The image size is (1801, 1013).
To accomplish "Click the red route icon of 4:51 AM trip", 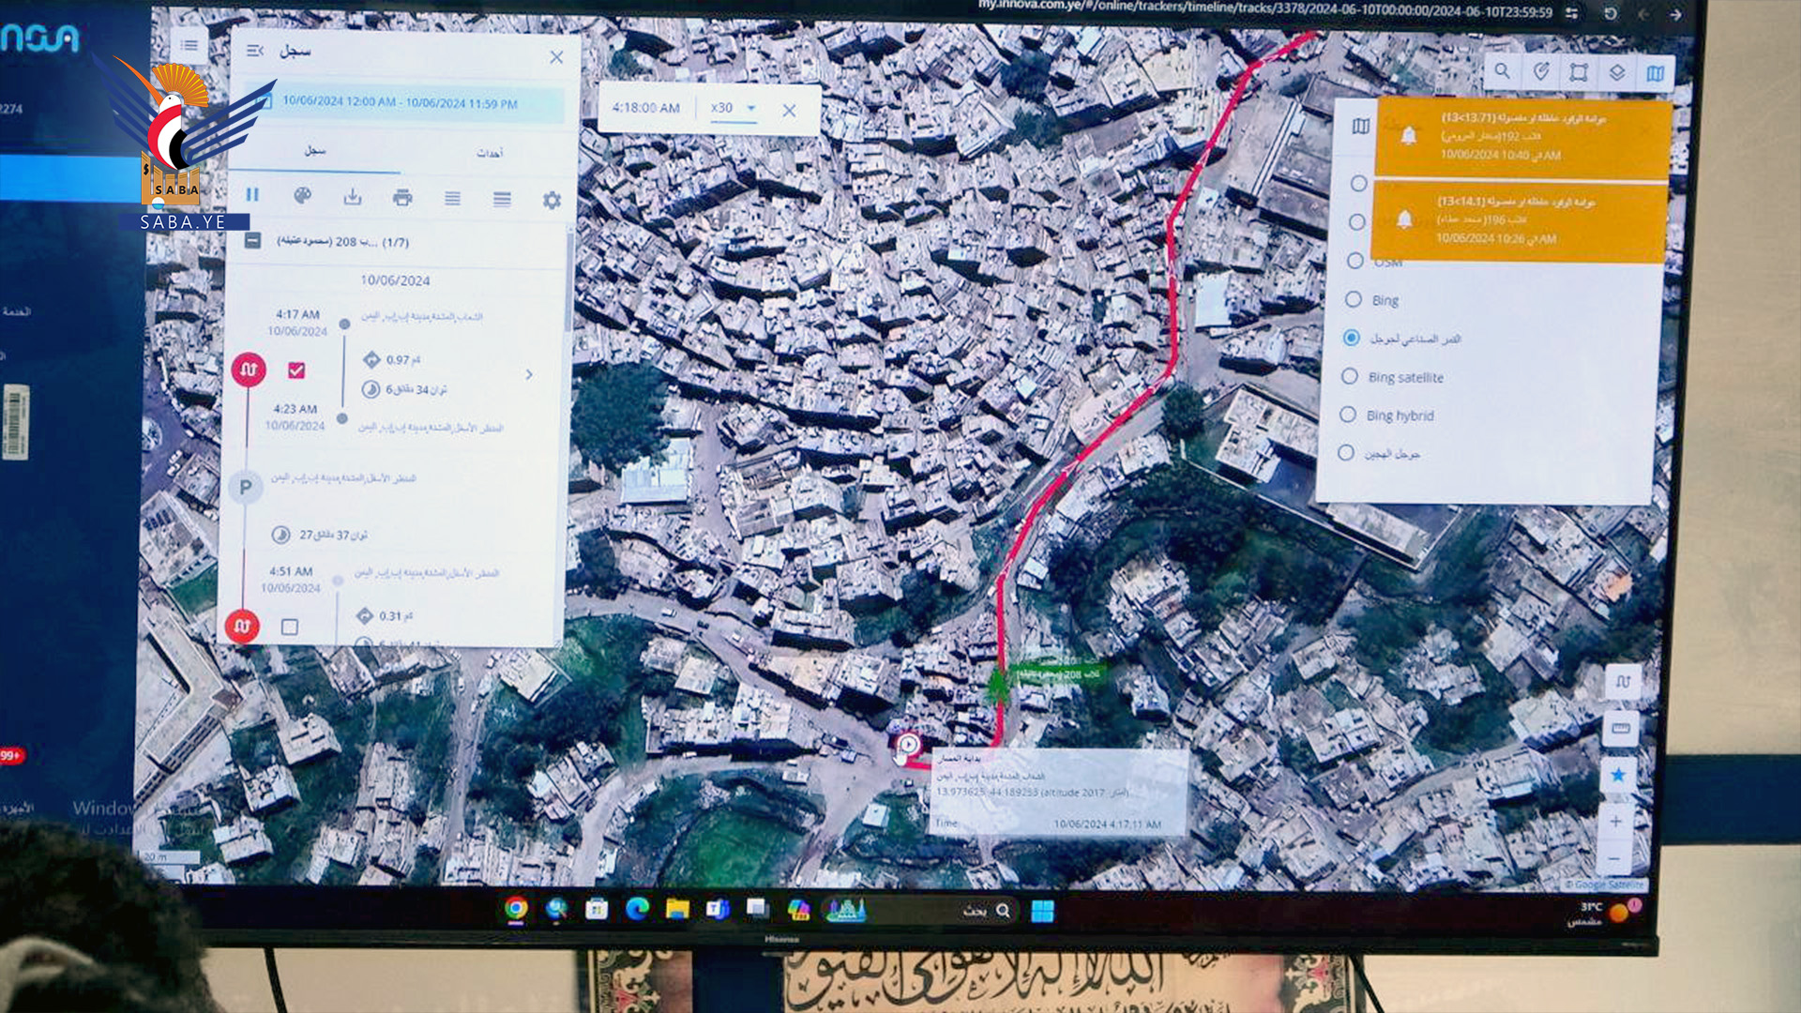I will click(242, 627).
